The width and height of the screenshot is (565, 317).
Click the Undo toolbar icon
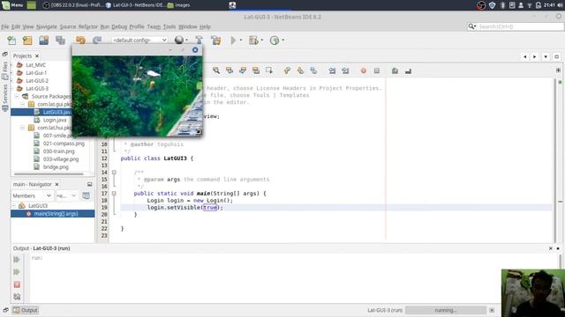tap(80, 41)
